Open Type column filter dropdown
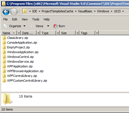Viewport: 129px width, 113px height. pos(58,33)
